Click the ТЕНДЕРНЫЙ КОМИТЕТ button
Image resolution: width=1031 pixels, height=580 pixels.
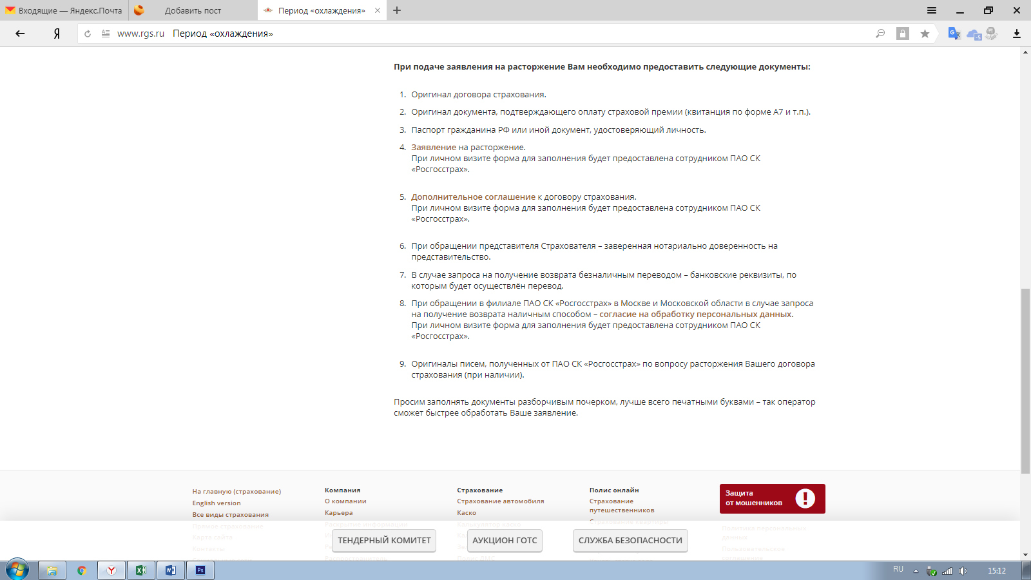coord(384,540)
